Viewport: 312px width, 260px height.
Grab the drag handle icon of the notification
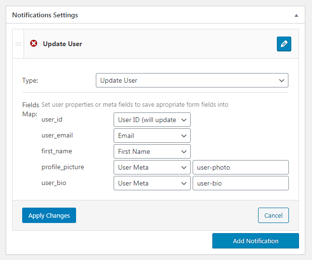coord(18,44)
